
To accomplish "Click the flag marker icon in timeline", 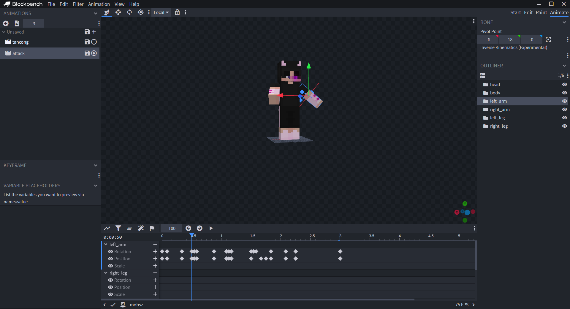I will [x=152, y=228].
